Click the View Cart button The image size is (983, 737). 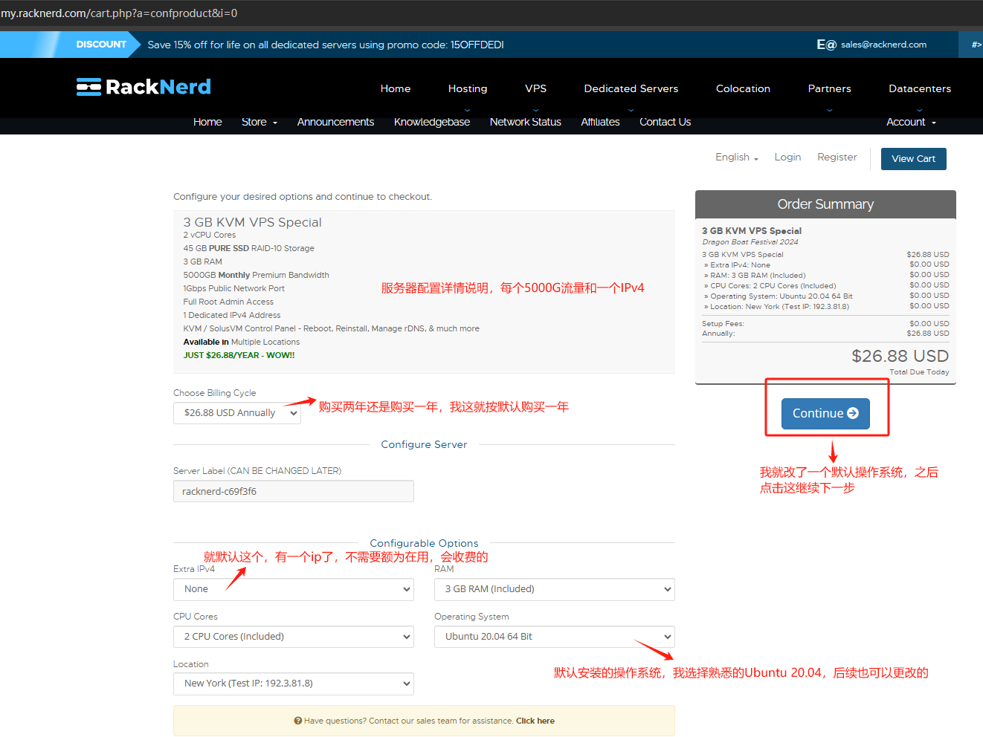914,159
